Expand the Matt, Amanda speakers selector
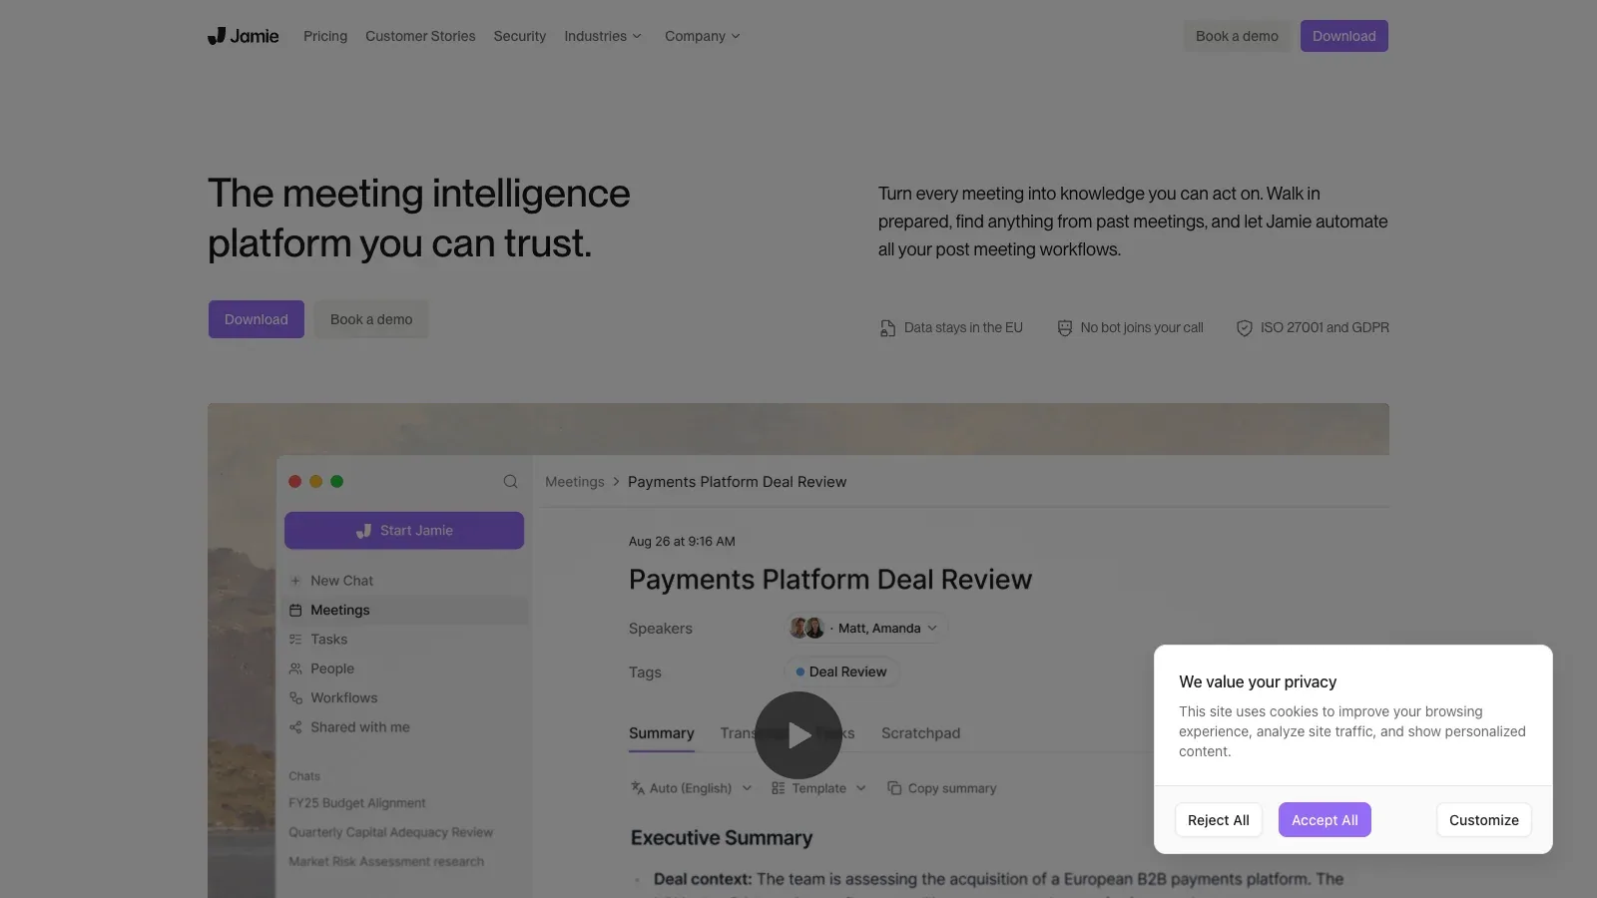1597x898 pixels. click(x=864, y=629)
